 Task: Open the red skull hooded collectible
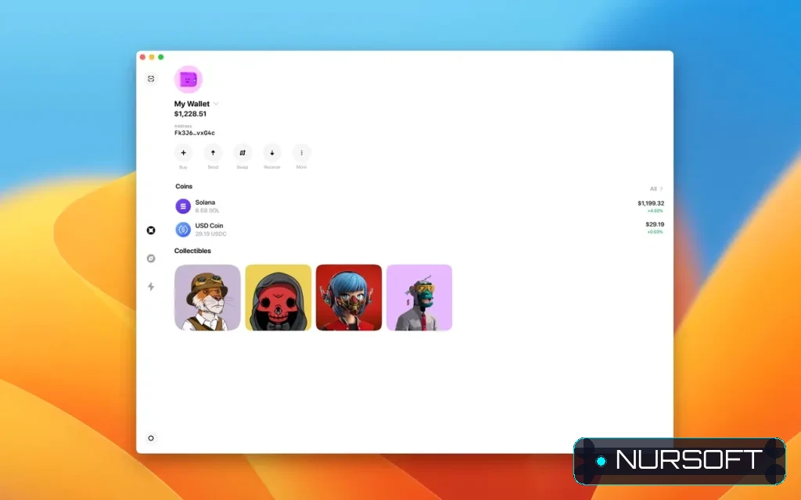[278, 298]
